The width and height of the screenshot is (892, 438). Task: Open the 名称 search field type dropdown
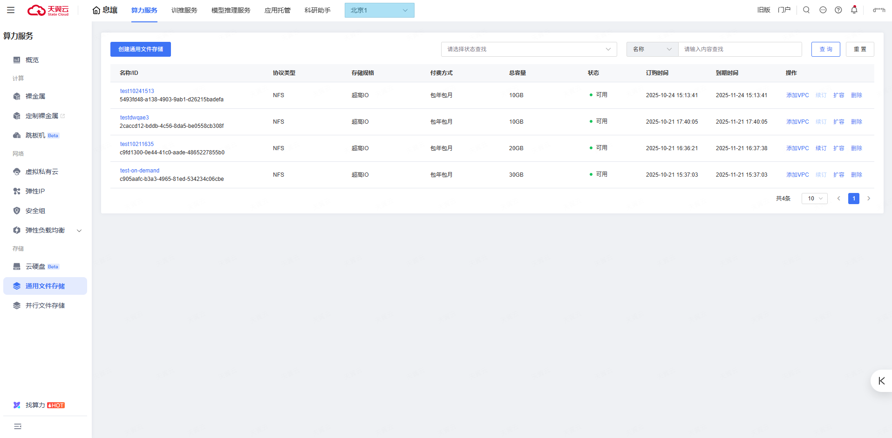point(652,49)
